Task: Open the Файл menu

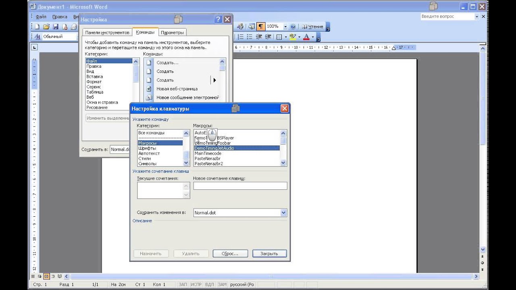Action: (x=41, y=17)
